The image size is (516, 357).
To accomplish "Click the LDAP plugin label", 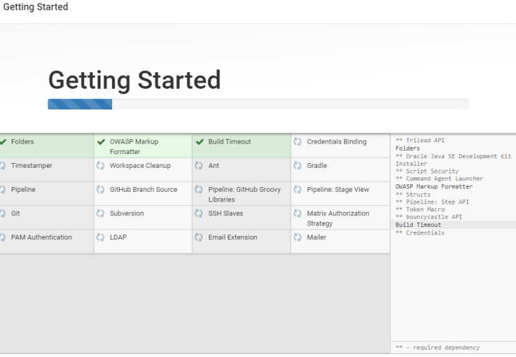I will [118, 237].
